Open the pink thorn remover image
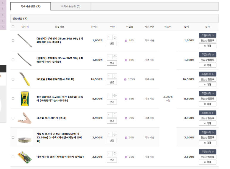The image size is (230, 169). pos(25,118)
